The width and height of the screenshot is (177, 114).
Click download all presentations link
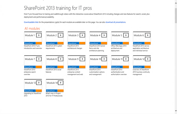point(116,22)
